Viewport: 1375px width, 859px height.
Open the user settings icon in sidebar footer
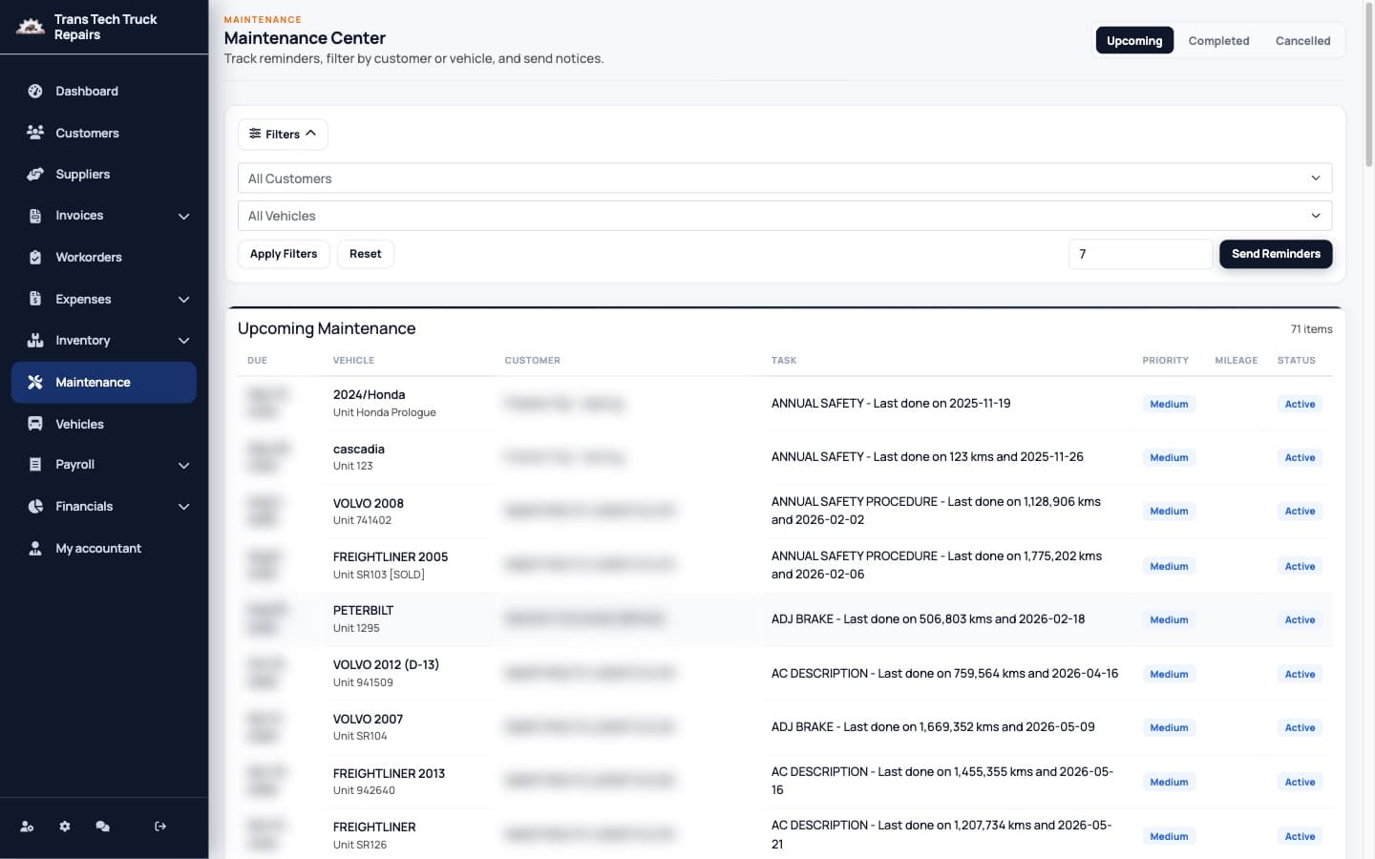click(x=27, y=827)
